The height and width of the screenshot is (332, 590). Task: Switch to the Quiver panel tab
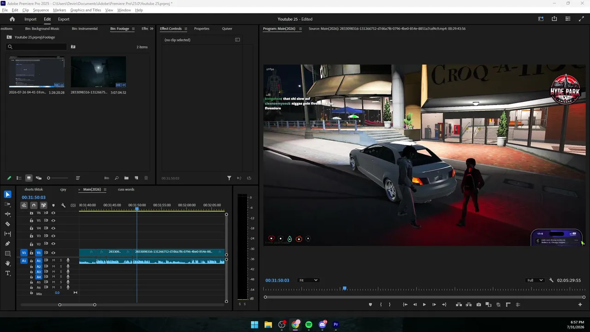(227, 29)
